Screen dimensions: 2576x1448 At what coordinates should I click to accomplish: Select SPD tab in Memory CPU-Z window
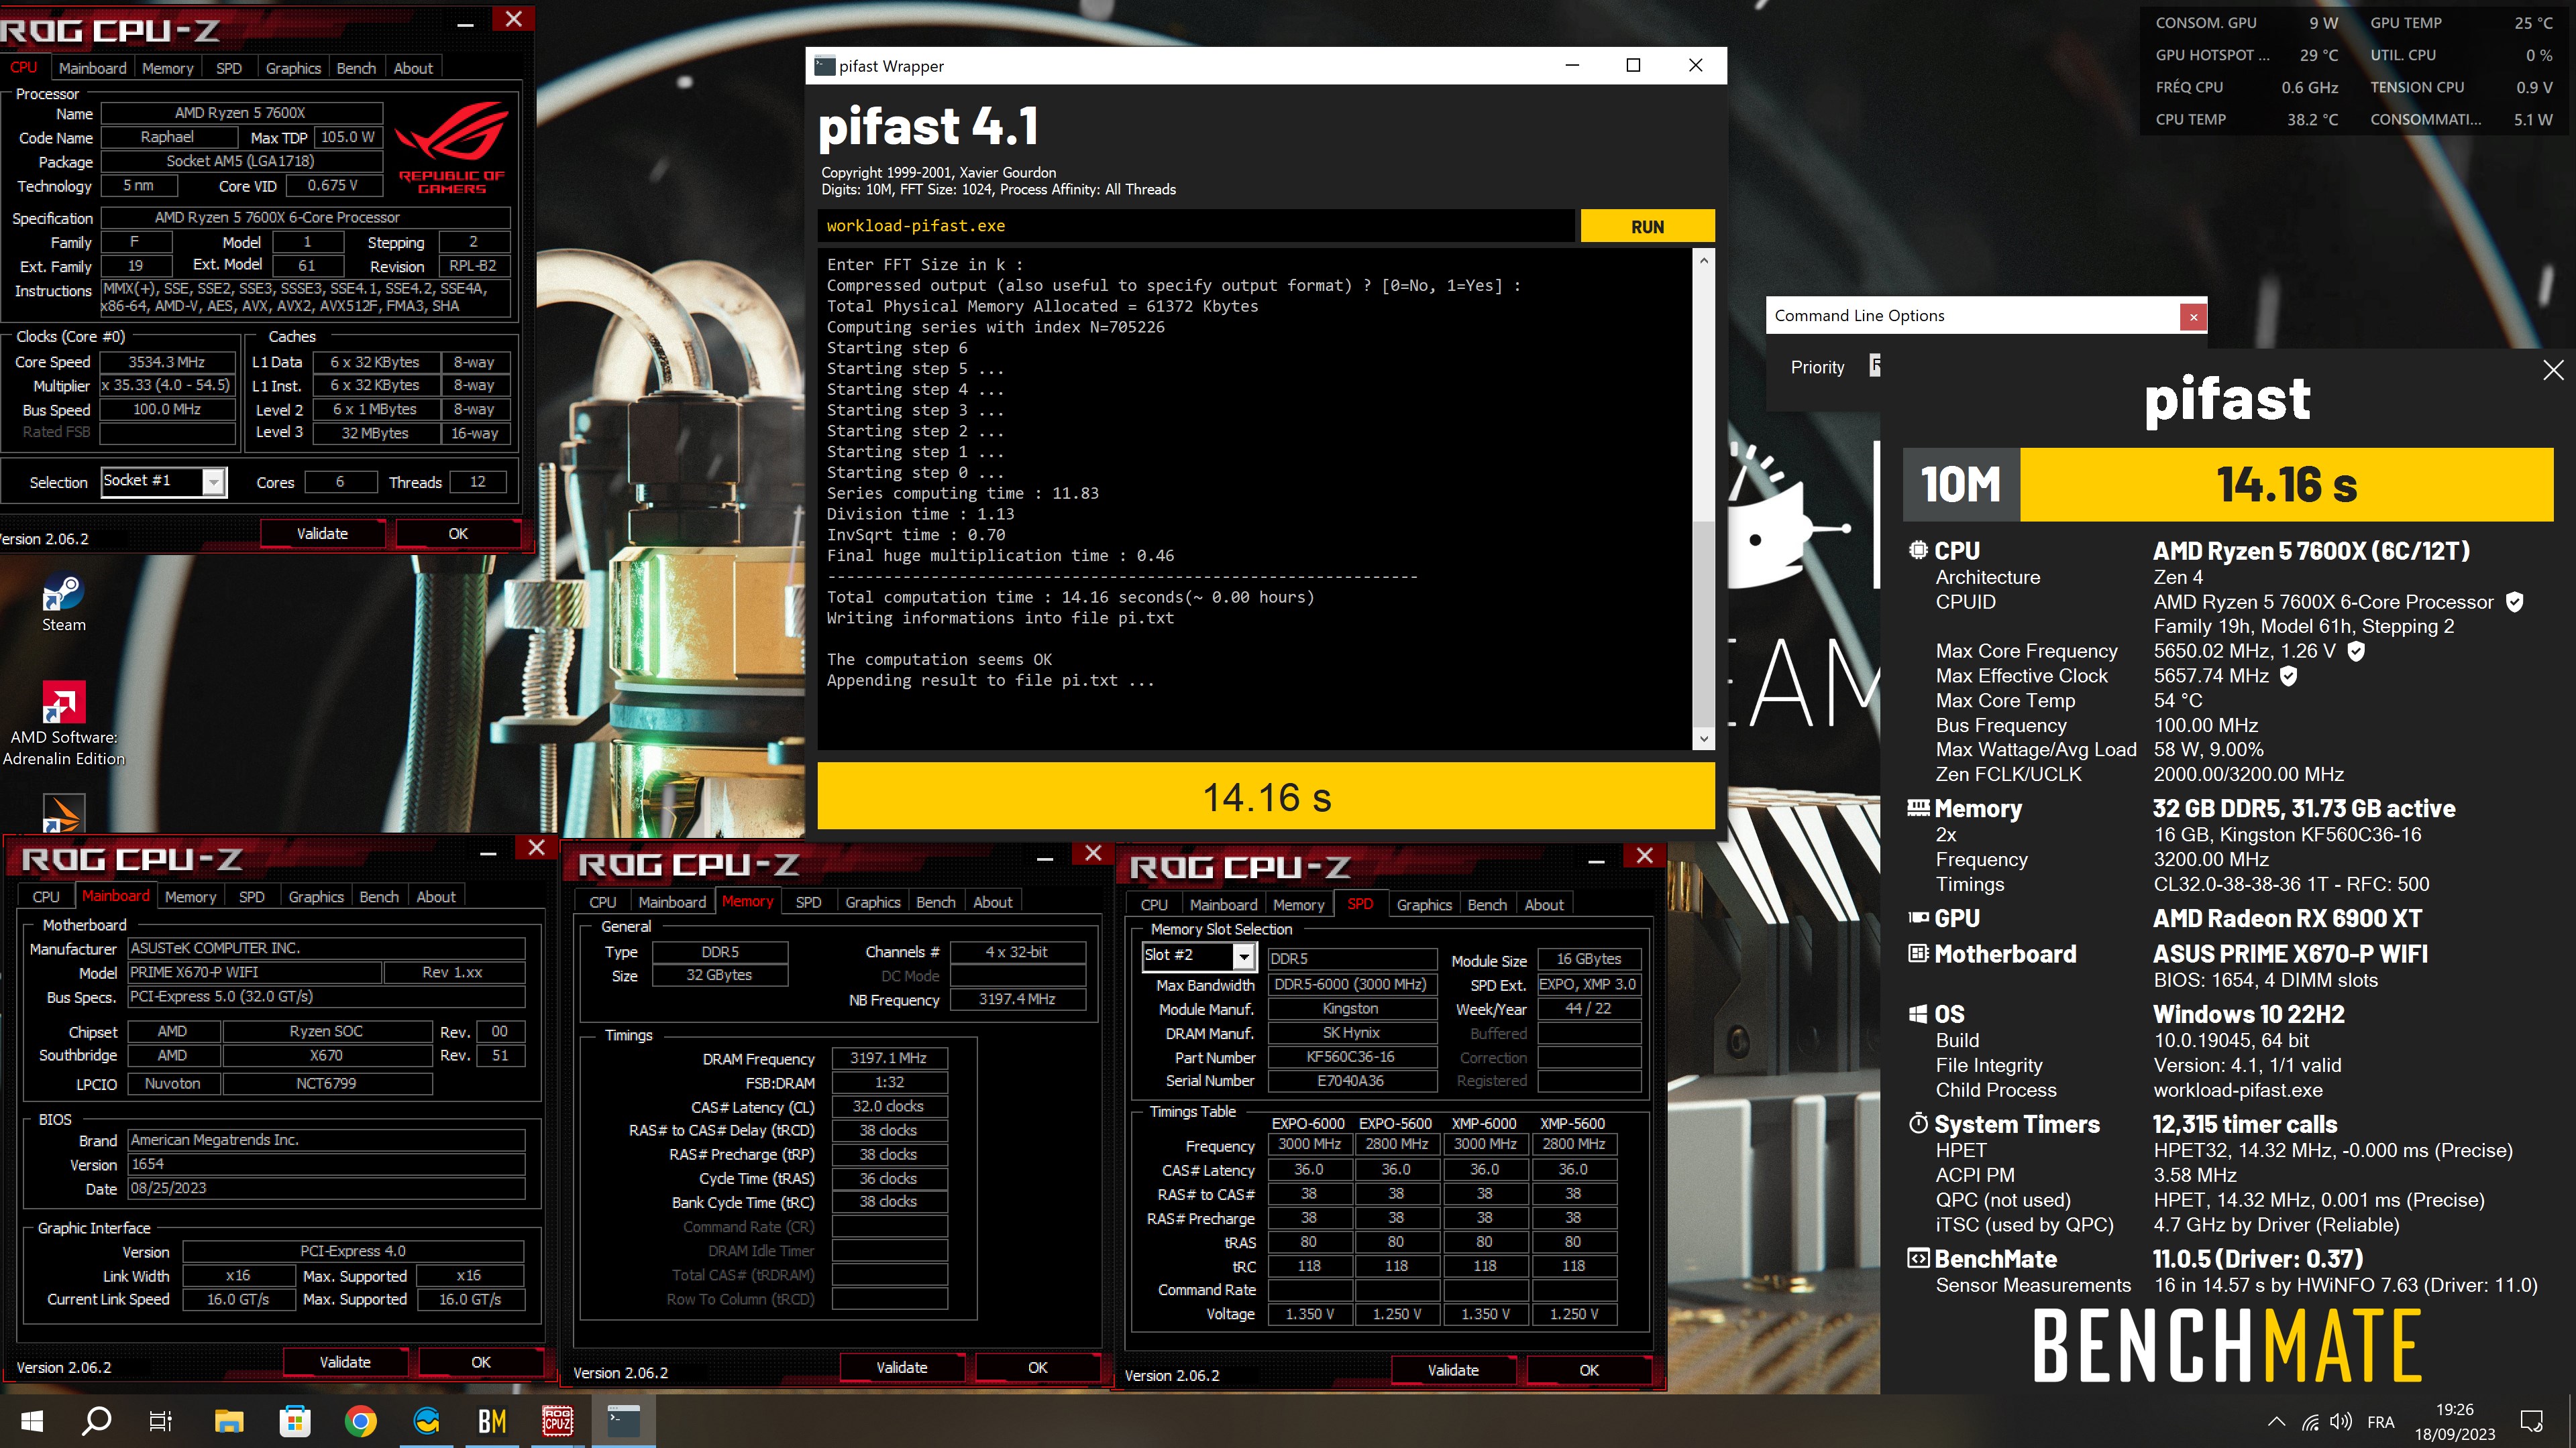(808, 902)
